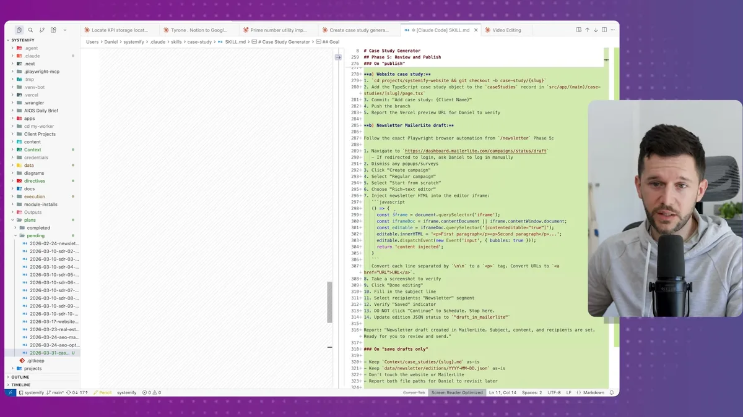The height and width of the screenshot is (417, 743).
Task: Toggle the Pencil indicator in the status bar
Action: pyautogui.click(x=103, y=392)
